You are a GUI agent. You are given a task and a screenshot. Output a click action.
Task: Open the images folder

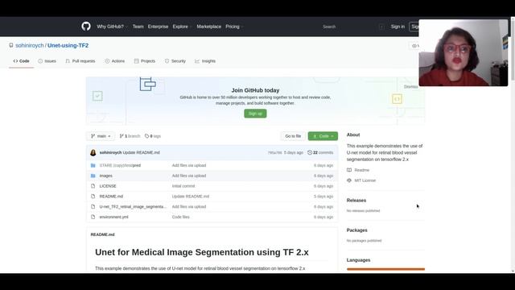pyautogui.click(x=105, y=176)
